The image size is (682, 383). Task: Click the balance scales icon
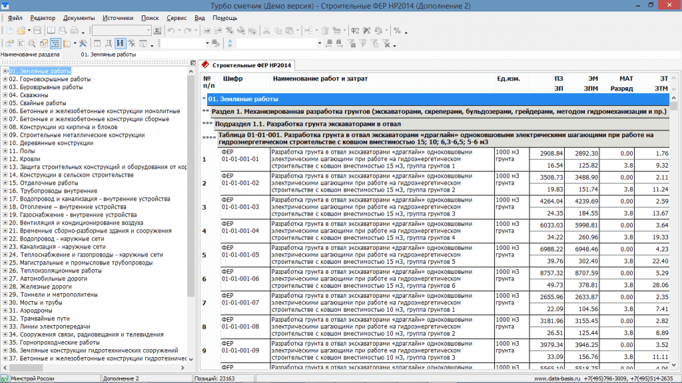pos(378,31)
